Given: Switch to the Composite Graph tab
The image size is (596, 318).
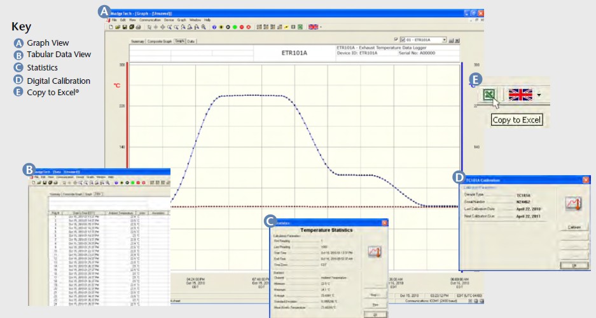Looking at the screenshot, I should [x=160, y=41].
